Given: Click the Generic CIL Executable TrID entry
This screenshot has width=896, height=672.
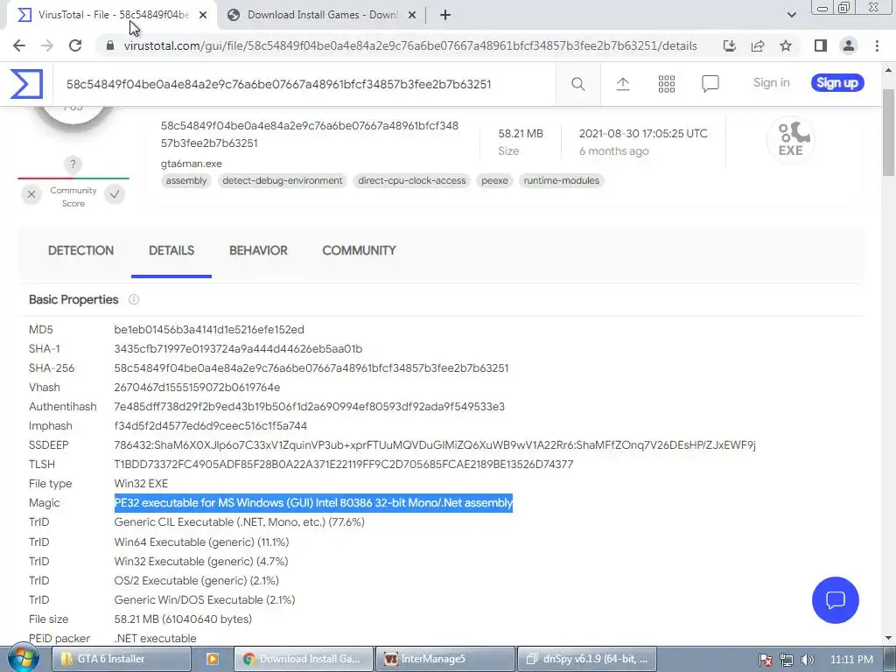Looking at the screenshot, I should [x=240, y=522].
